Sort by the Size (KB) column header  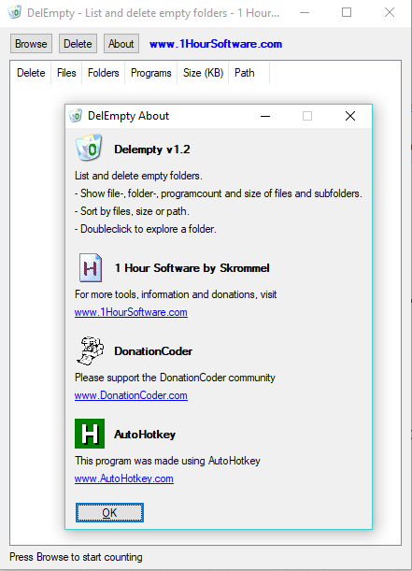tap(203, 73)
